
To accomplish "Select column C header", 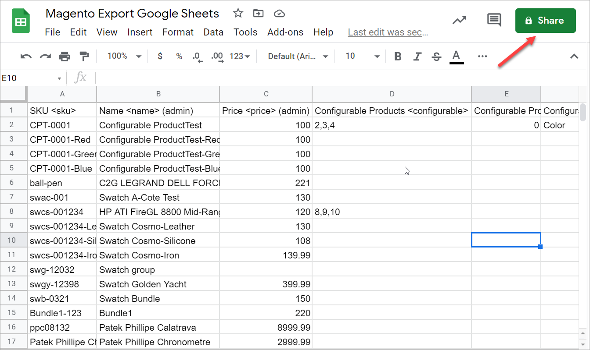I will [x=266, y=94].
